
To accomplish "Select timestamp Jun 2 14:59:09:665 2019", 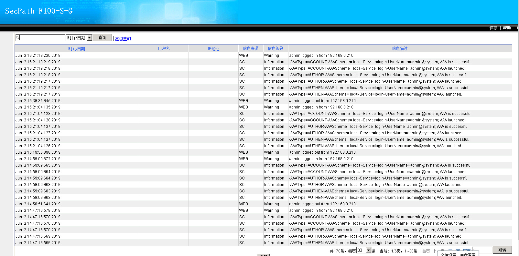I will coord(38,165).
